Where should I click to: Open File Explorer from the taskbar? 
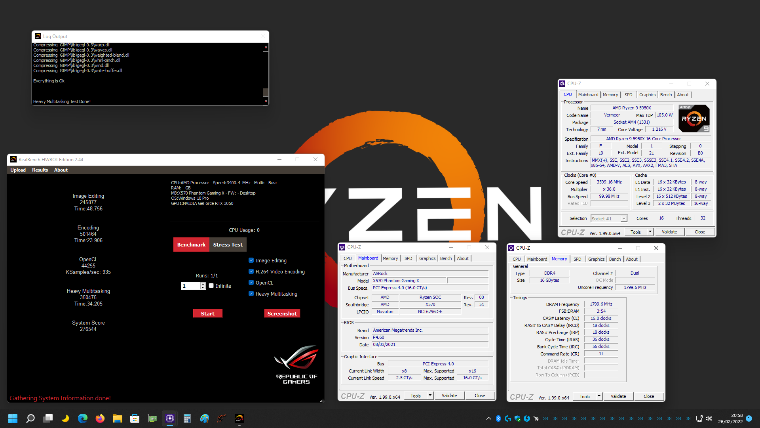pyautogui.click(x=118, y=418)
